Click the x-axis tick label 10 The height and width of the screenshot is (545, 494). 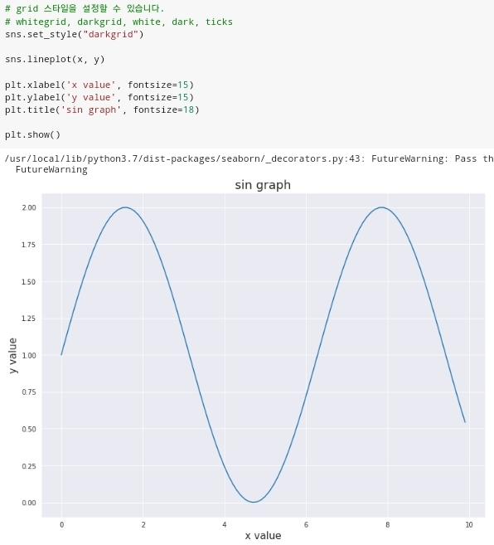tap(469, 525)
